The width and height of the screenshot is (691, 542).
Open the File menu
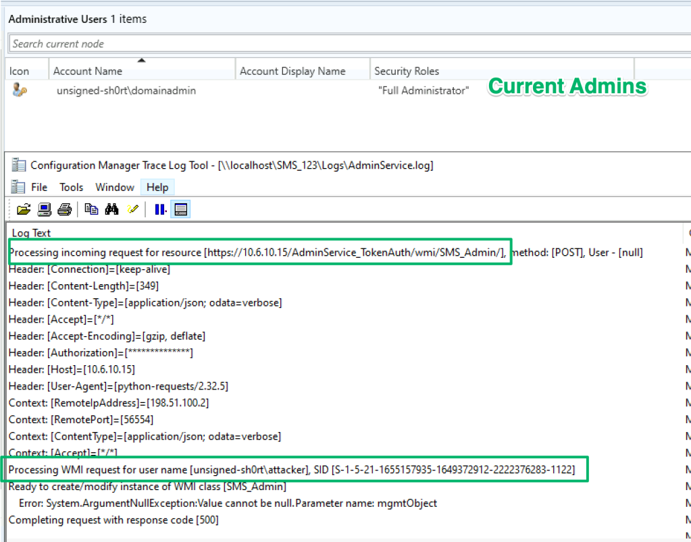coord(39,187)
